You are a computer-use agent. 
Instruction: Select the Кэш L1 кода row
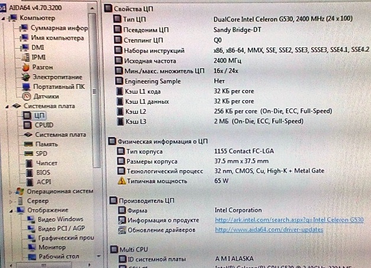pos(185,91)
